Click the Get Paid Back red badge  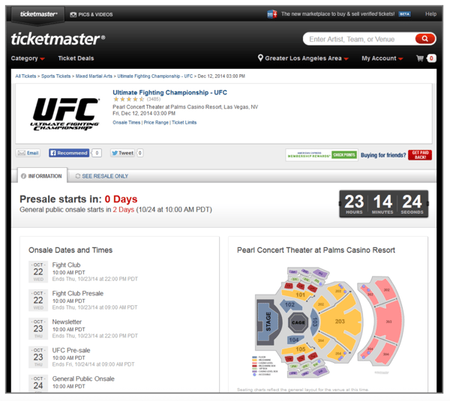[420, 155]
